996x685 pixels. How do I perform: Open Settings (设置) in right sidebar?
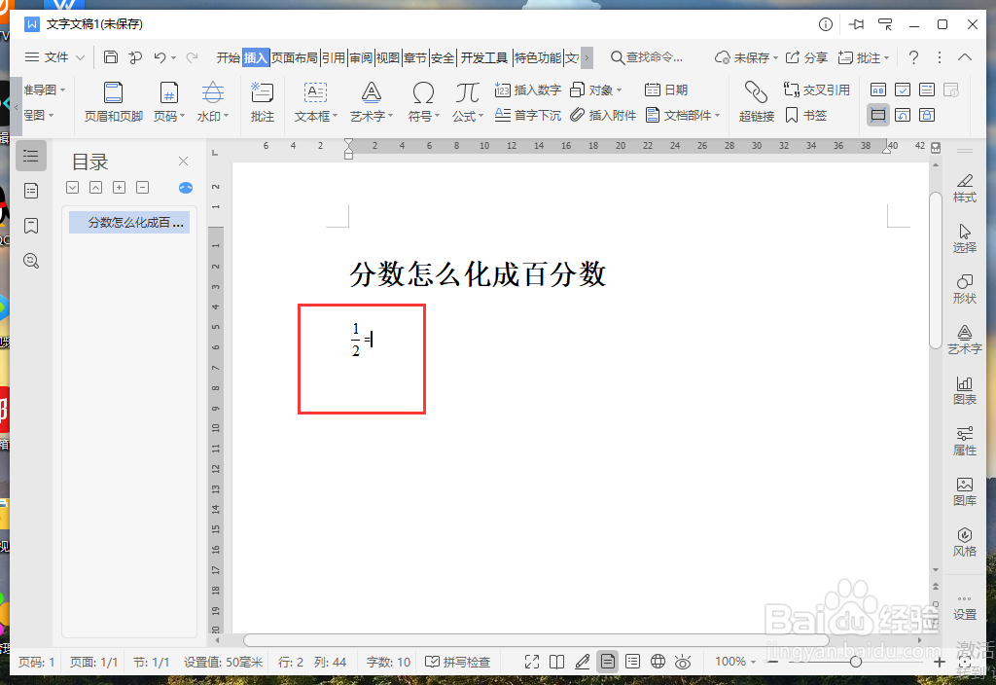964,607
